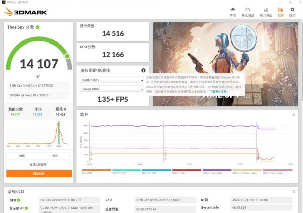Click the Time Spy total score 14 107
303x213 pixels.
pyautogui.click(x=39, y=64)
